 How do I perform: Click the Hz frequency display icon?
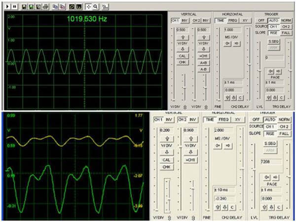tap(105, 7)
